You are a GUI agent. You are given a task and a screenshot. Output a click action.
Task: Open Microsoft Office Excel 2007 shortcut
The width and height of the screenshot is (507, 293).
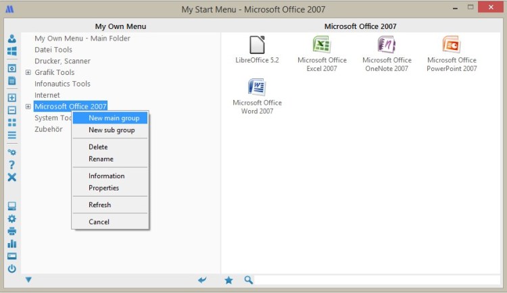point(322,53)
